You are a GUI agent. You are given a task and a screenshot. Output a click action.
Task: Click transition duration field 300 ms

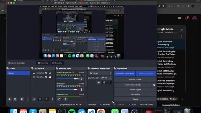105,78
